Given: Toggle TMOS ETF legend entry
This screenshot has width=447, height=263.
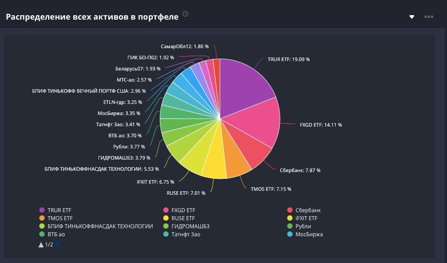Looking at the screenshot, I should [x=56, y=218].
